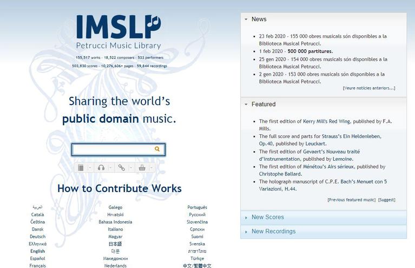Switch language to Čeština
415x268 pixels.
click(x=37, y=222)
